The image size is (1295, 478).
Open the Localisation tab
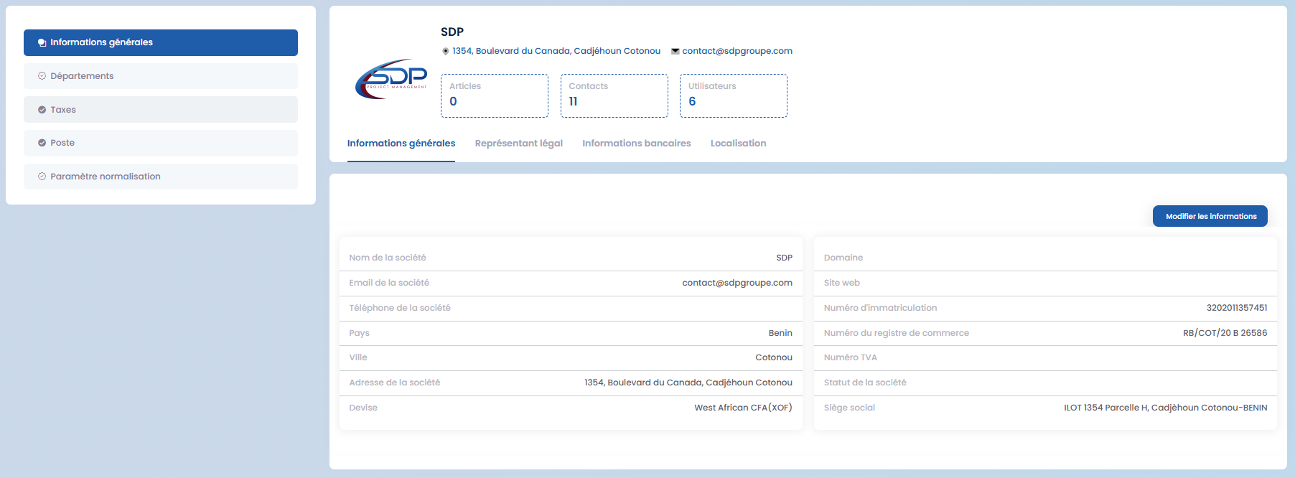(738, 144)
